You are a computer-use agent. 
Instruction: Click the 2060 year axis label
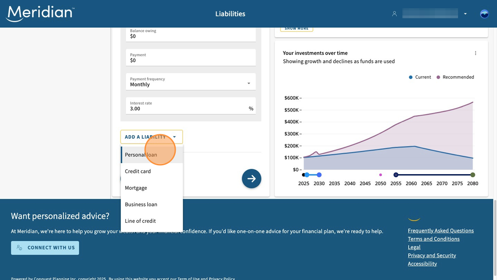click(411, 183)
